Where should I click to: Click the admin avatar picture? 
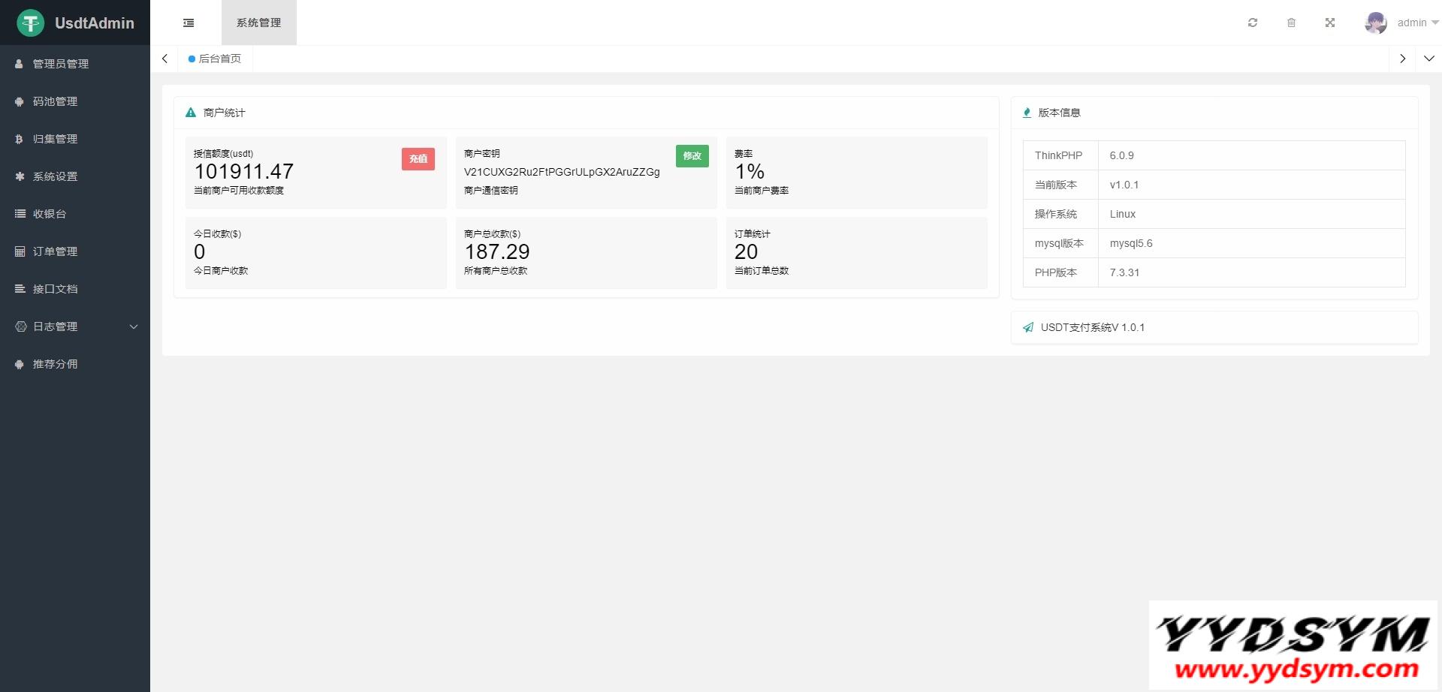(1375, 23)
